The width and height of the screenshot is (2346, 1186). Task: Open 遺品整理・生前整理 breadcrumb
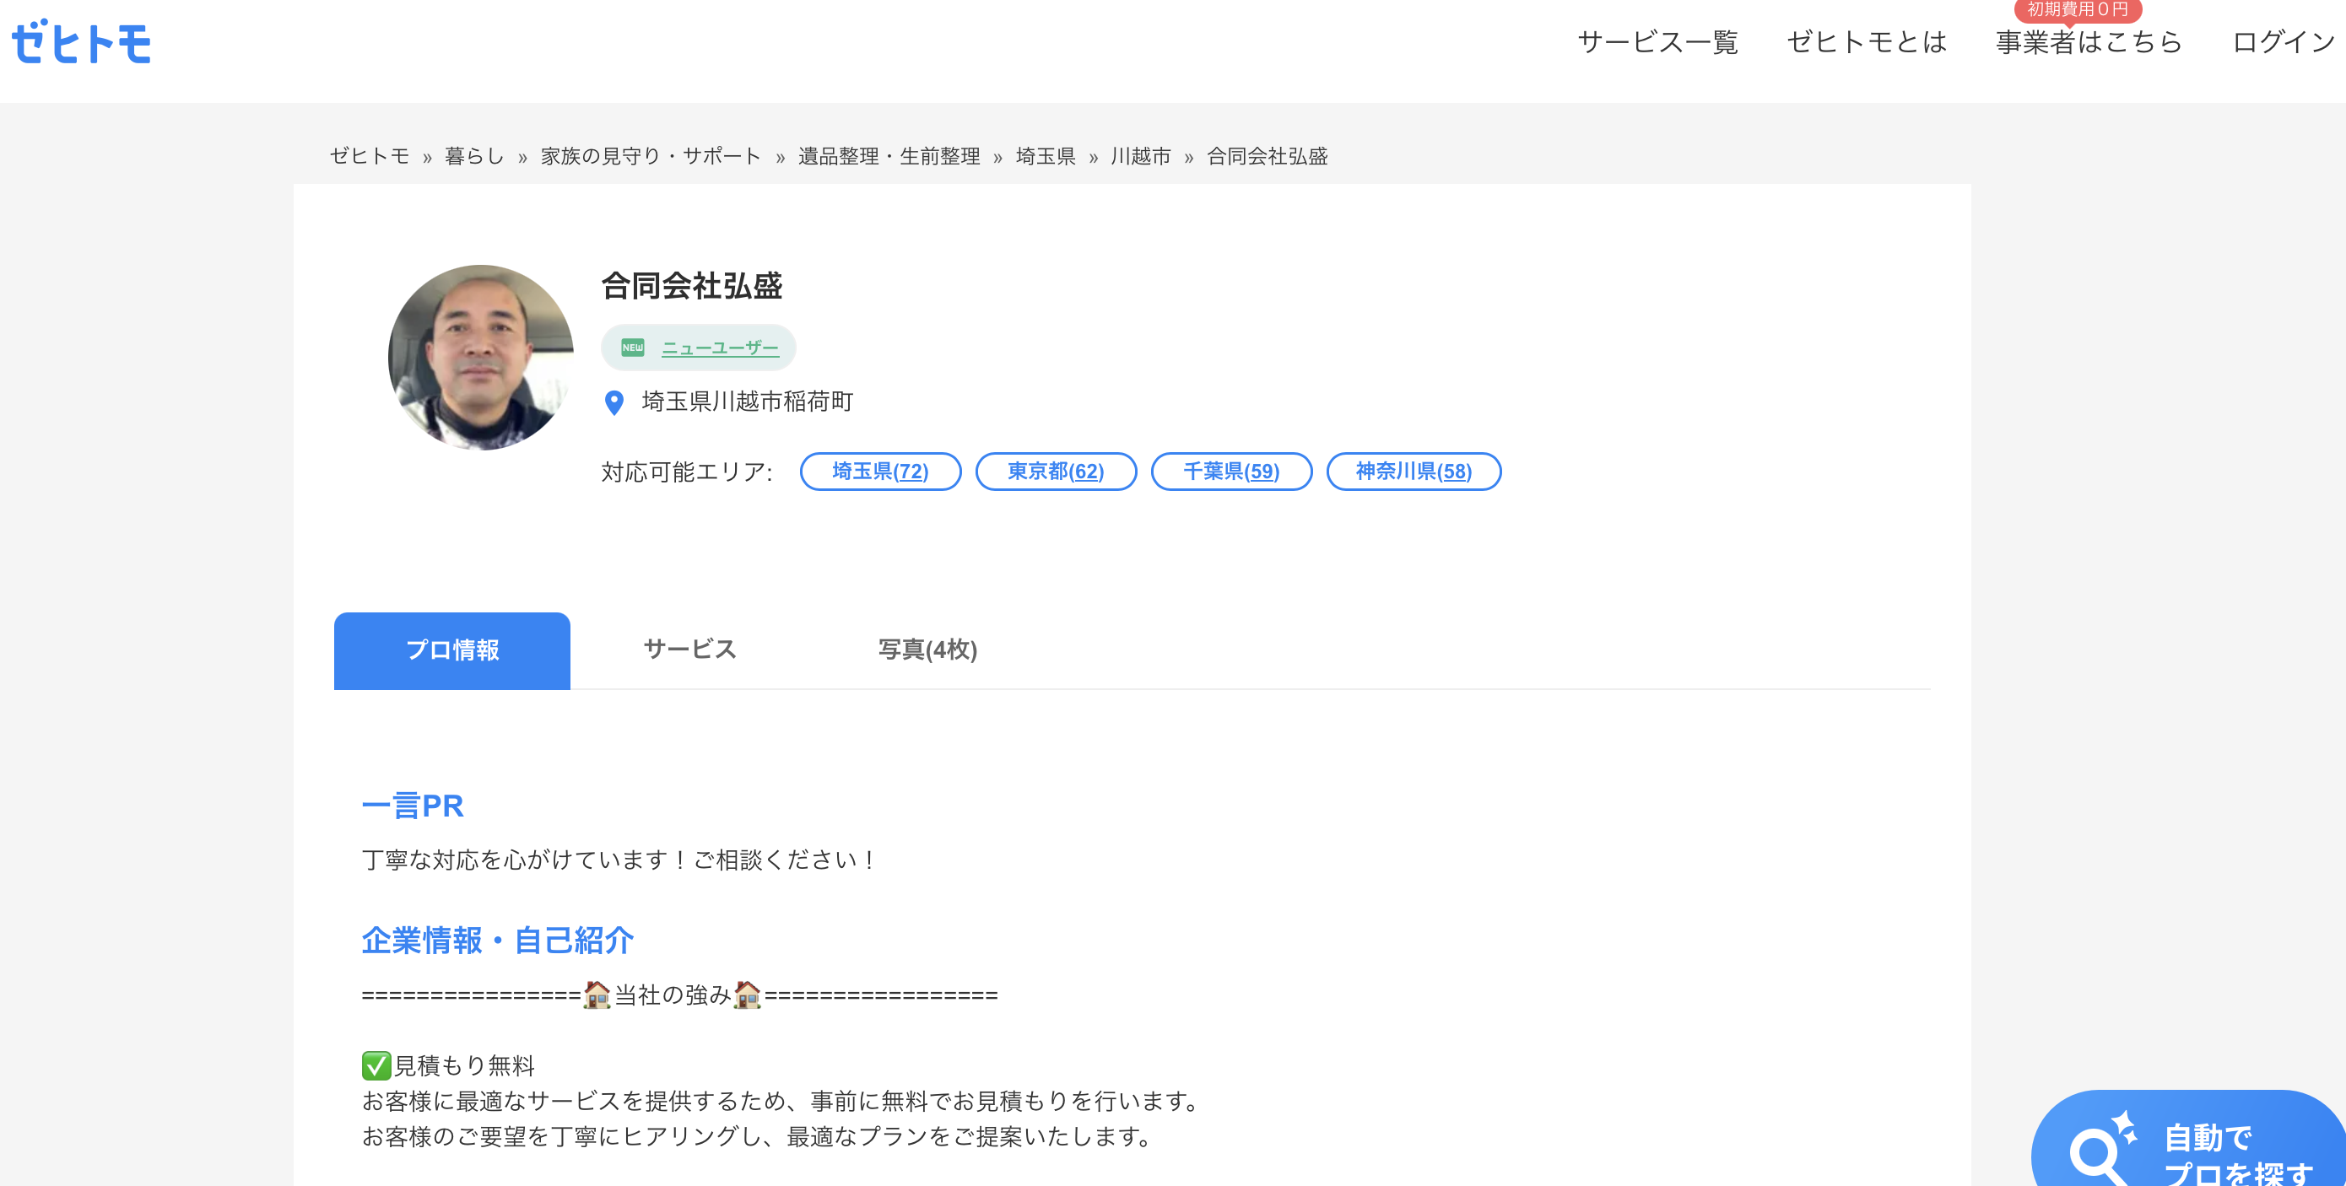pyautogui.click(x=889, y=157)
